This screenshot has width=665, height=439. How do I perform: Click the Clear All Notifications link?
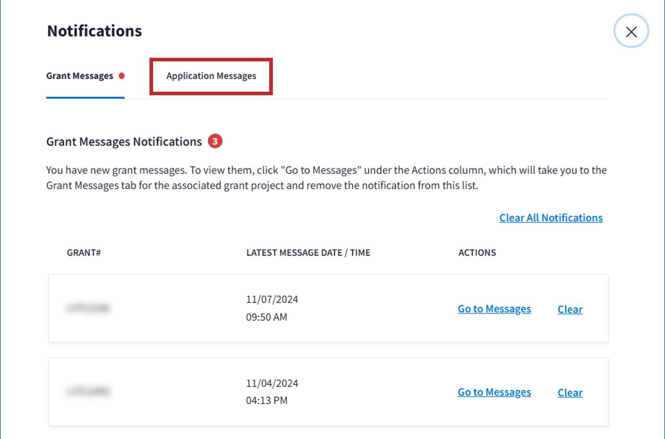[550, 218]
